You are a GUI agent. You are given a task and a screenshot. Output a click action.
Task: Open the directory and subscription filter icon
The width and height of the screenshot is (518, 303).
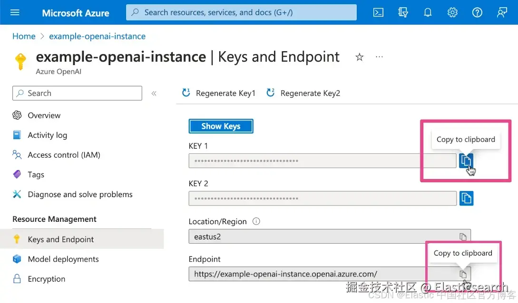click(x=403, y=12)
